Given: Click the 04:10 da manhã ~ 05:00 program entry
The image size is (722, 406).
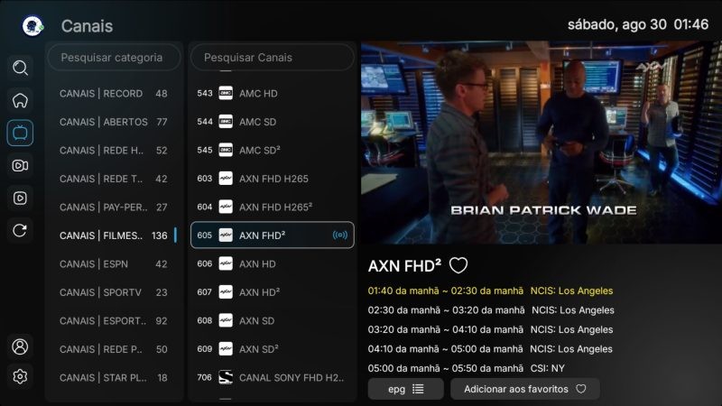Looking at the screenshot, I should [490, 349].
